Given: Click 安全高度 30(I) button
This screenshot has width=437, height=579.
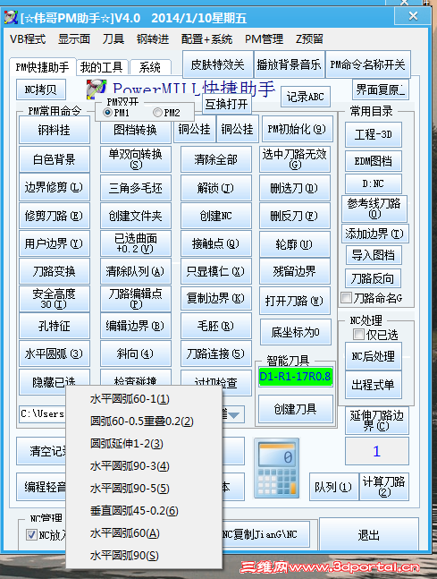Looking at the screenshot, I should (55, 298).
